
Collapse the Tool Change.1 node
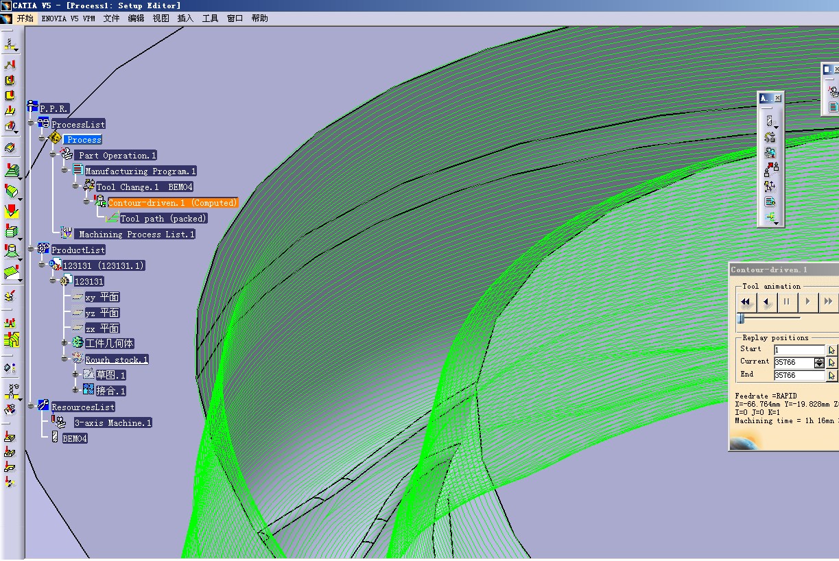[x=76, y=187]
